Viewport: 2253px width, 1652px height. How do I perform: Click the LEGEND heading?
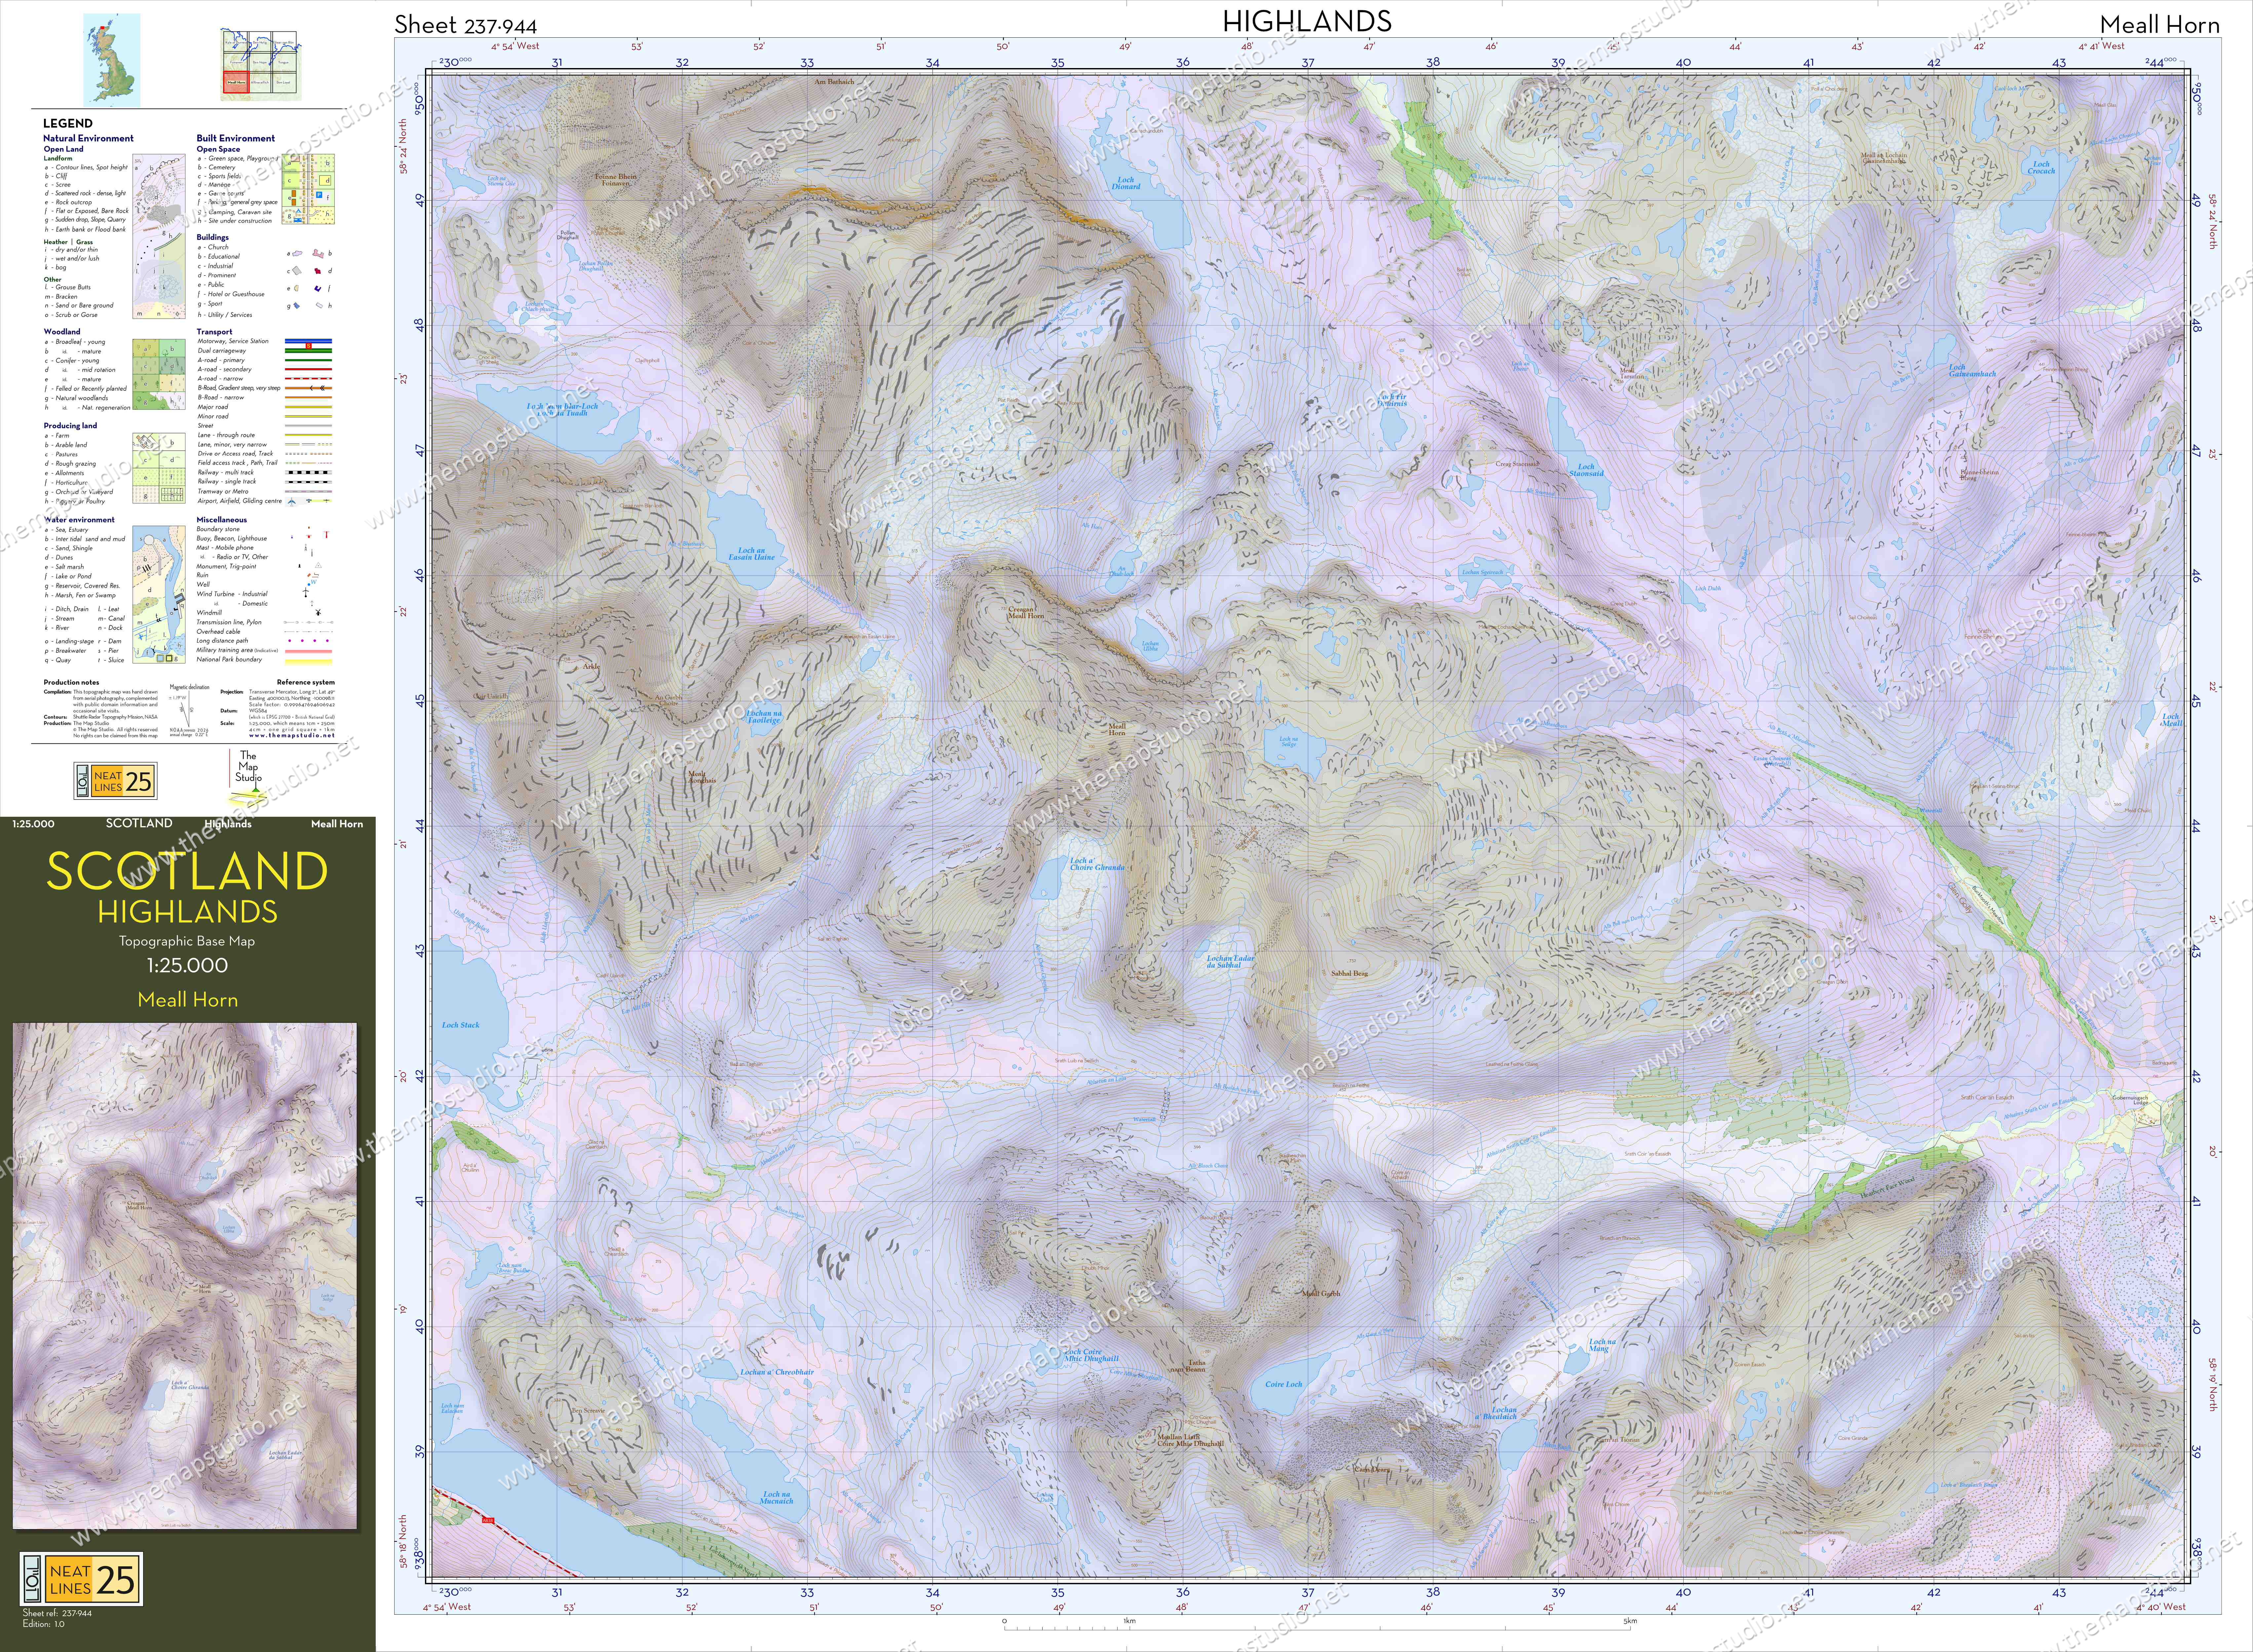coord(68,123)
